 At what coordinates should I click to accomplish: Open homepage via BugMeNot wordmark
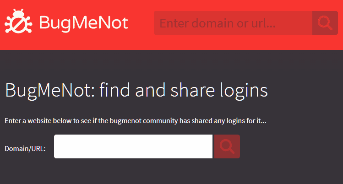tap(83, 23)
